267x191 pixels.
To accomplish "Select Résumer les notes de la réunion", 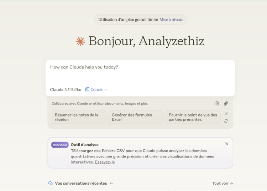I will pos(79,117).
